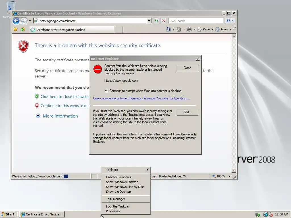This screenshot has width=291, height=218.
Task: Open the recent pages dropdown arrow
Action: point(30,21)
